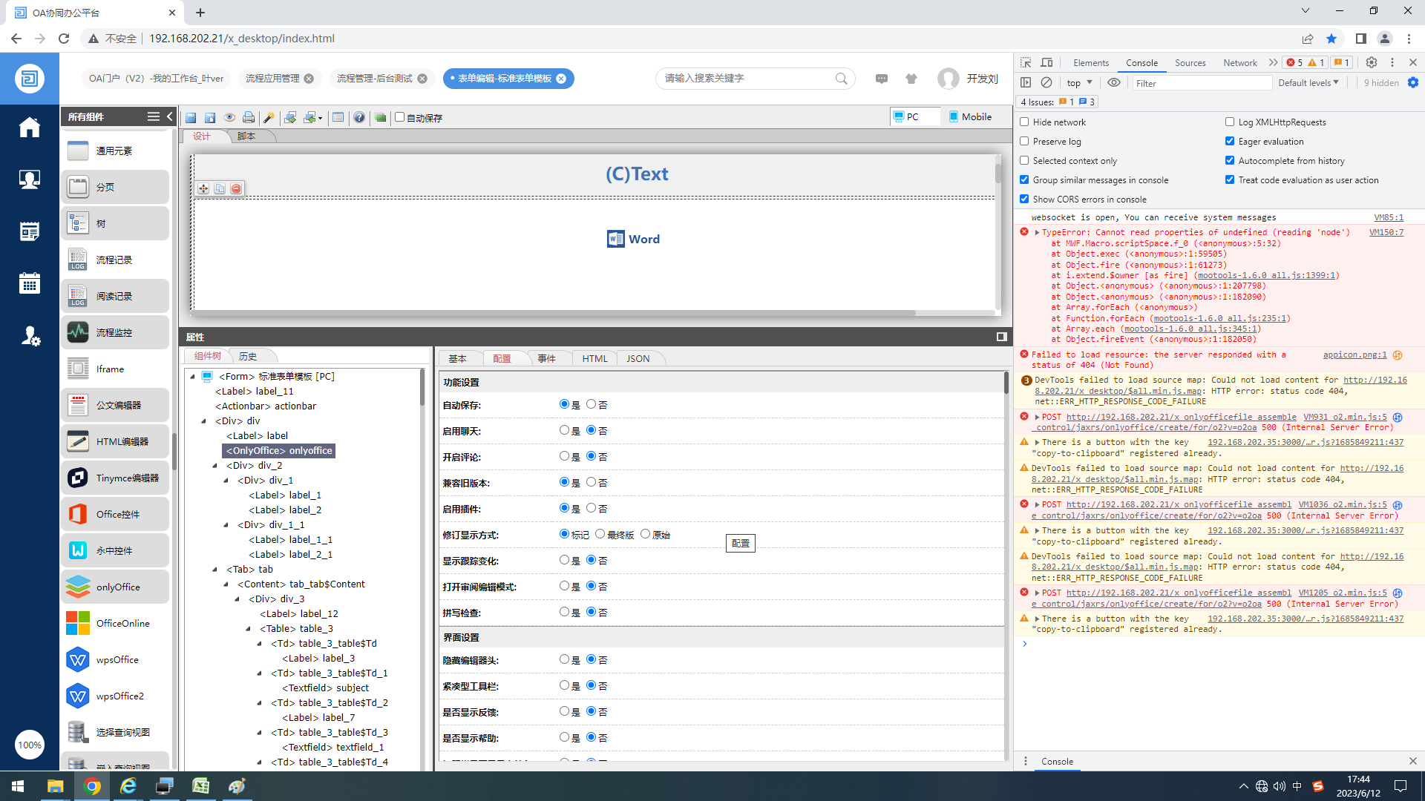The height and width of the screenshot is (801, 1425).
Task: Open the Default levels dropdown
Action: point(1308,83)
